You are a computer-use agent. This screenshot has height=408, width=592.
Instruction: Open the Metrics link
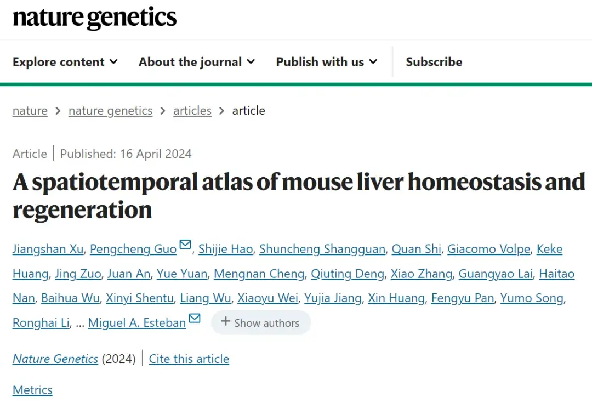(32, 390)
